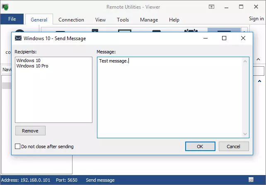Viewport: 266px width, 185px height.
Task: Switch to the Connection tab
Action: [71, 20]
